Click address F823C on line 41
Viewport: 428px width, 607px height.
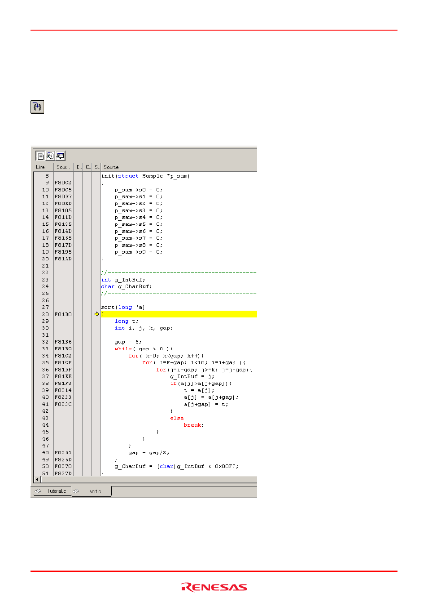(x=63, y=404)
